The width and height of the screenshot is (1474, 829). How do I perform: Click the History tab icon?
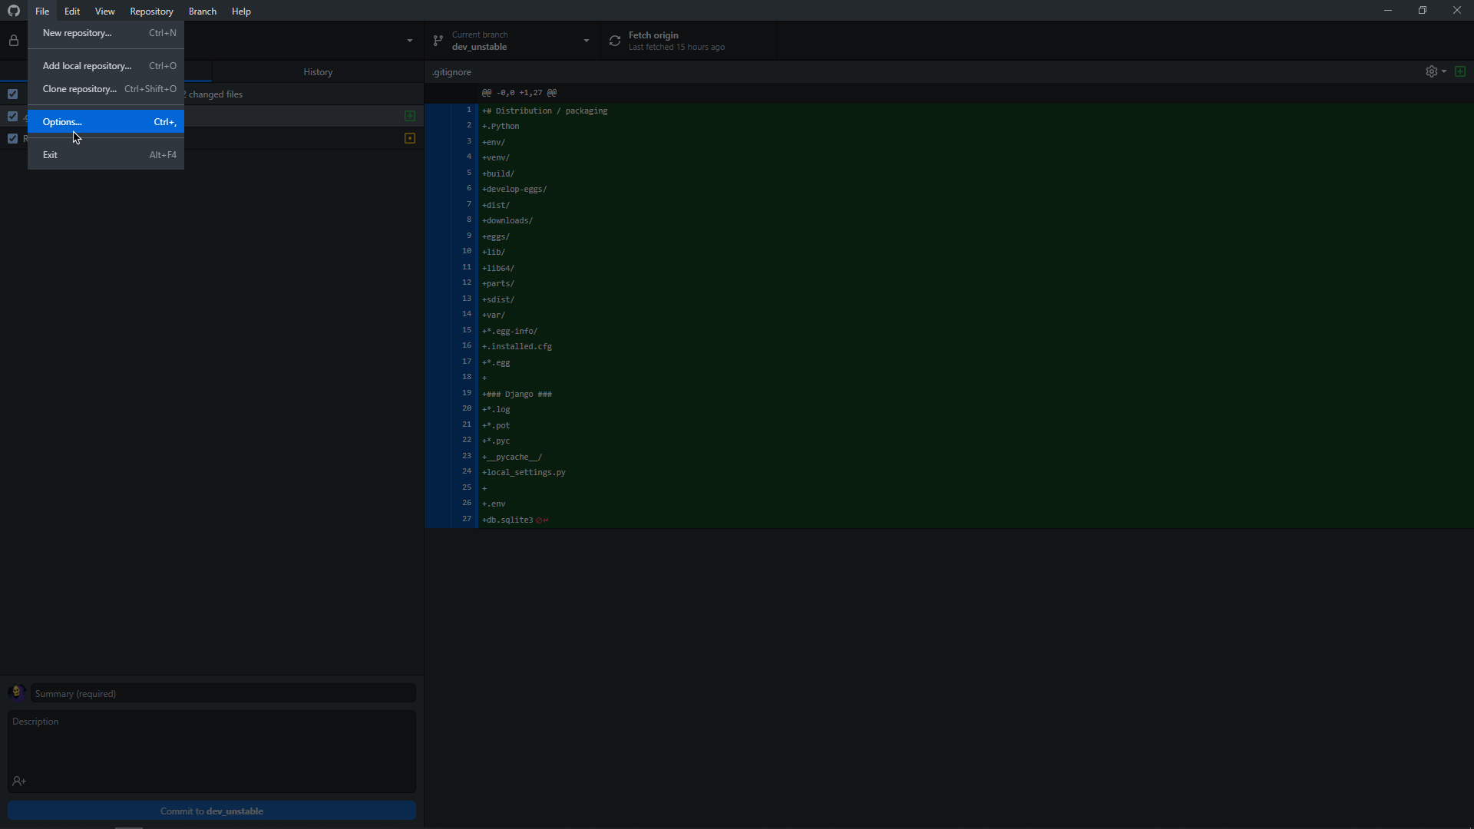click(x=317, y=72)
